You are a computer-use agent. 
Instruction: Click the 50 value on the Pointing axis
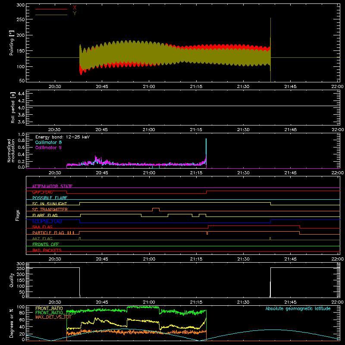22,81
